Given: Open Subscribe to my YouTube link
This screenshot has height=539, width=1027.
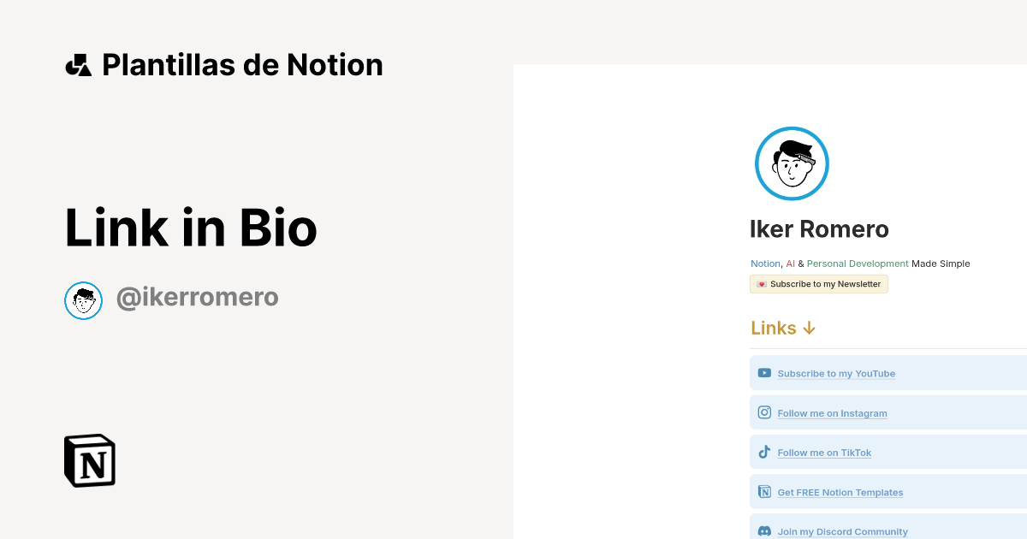Looking at the screenshot, I should (x=836, y=374).
